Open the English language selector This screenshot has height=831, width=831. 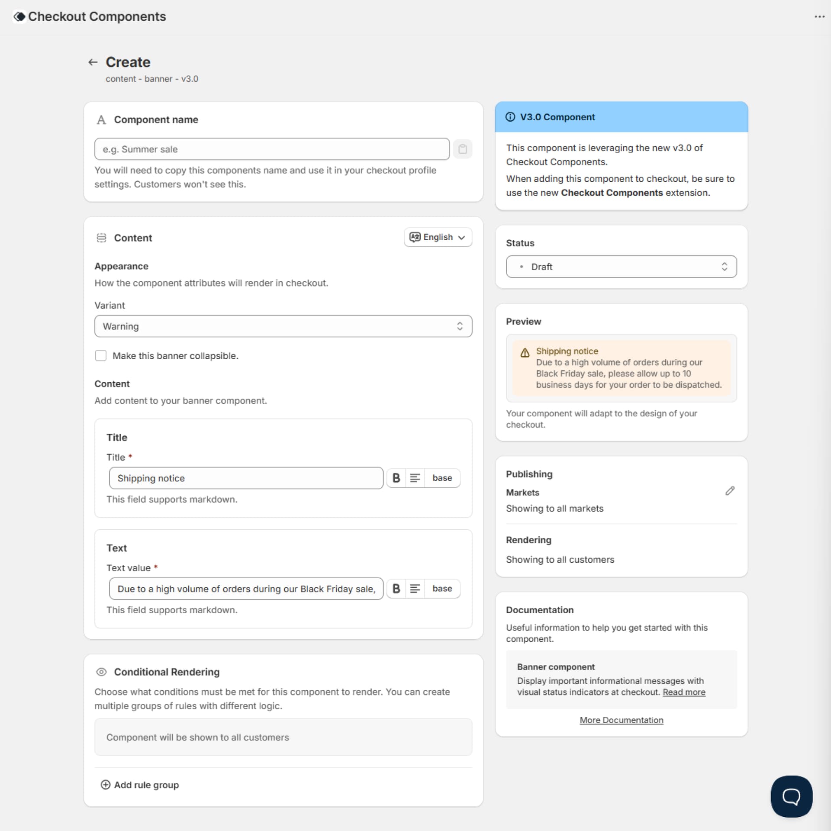438,237
